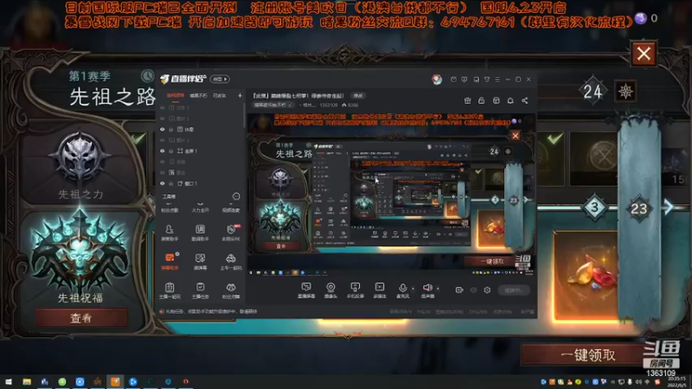
Task: Open the 微弹幕 tool icon
Action: pyautogui.click(x=200, y=261)
